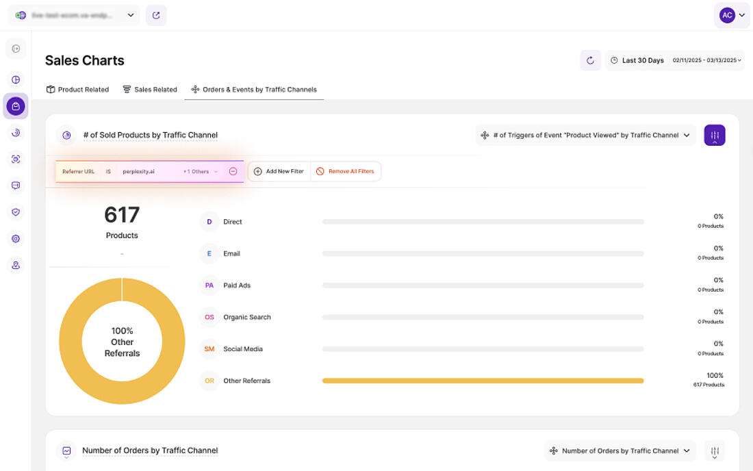Click Add New Filter button

pos(279,171)
